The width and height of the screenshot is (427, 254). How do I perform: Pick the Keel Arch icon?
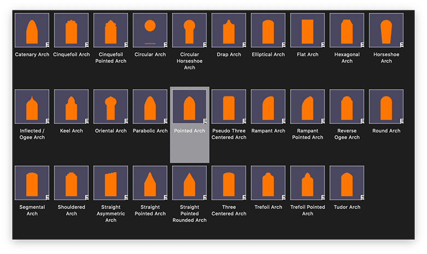click(71, 107)
